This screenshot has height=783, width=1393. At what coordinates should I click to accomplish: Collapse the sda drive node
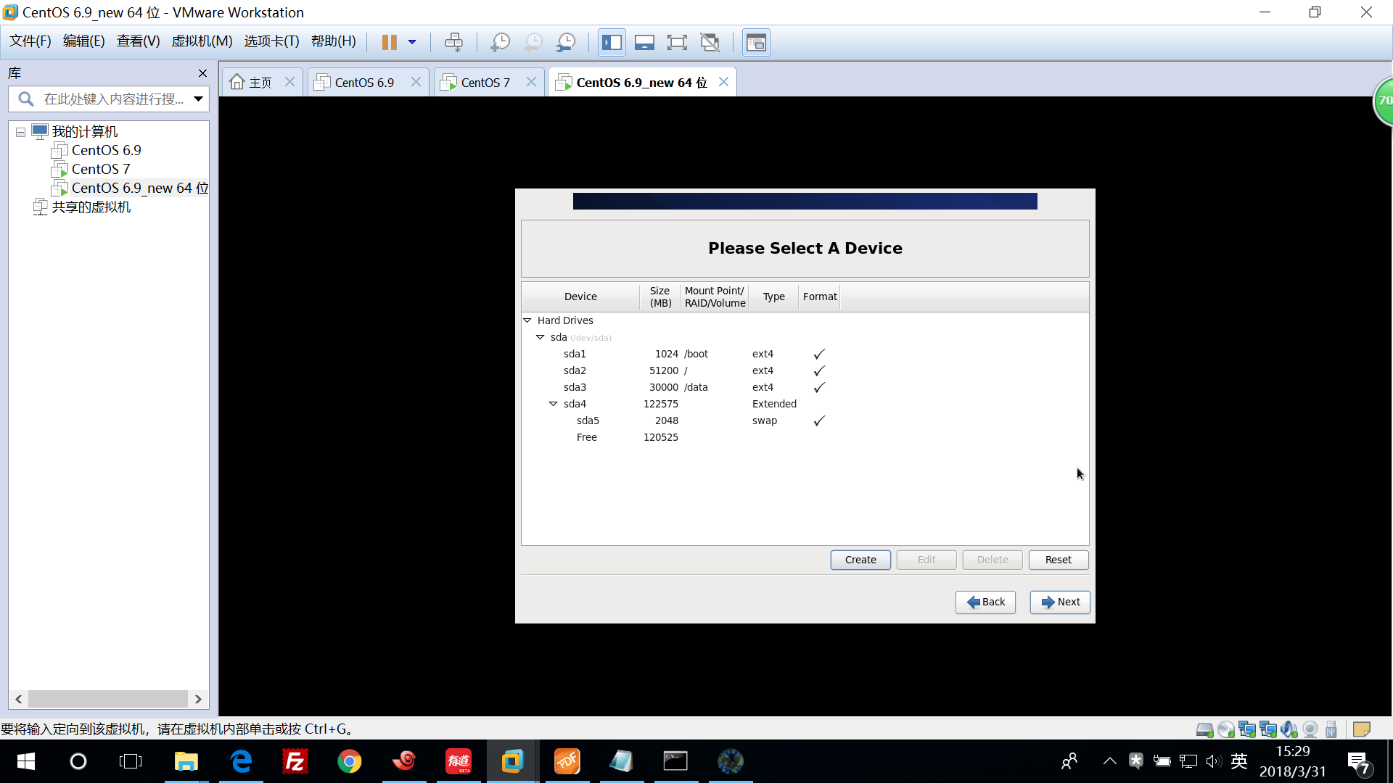[x=541, y=337]
